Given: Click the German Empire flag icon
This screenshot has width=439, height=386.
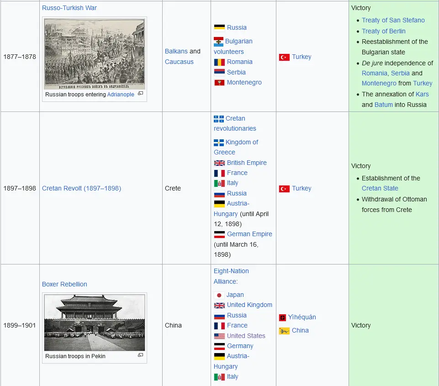Looking at the screenshot, I should 219,234.
